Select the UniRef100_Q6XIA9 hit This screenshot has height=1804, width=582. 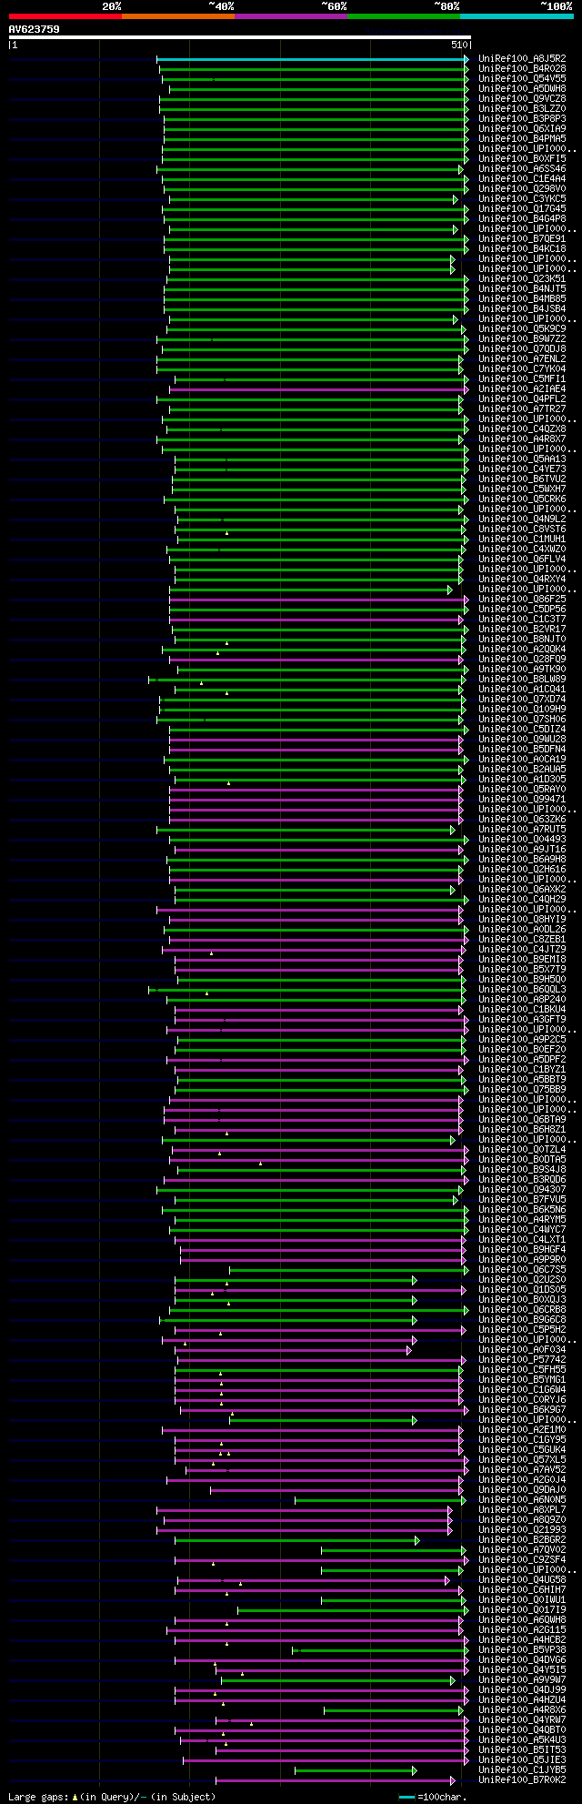[x=523, y=128]
